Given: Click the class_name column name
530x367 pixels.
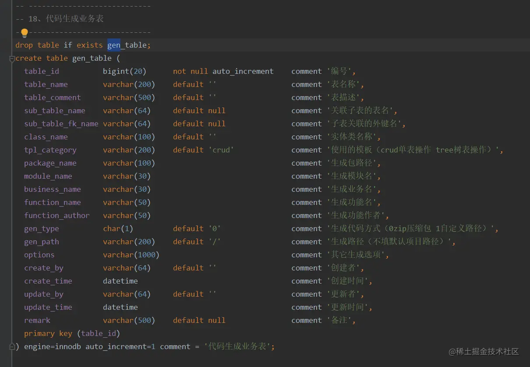Looking at the screenshot, I should (x=46, y=137).
